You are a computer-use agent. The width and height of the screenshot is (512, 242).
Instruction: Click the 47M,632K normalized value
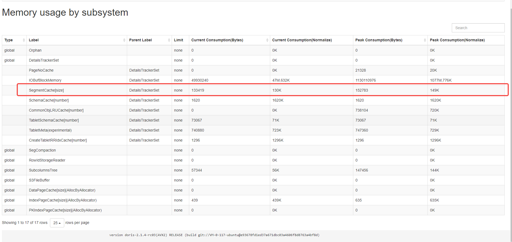(x=281, y=80)
